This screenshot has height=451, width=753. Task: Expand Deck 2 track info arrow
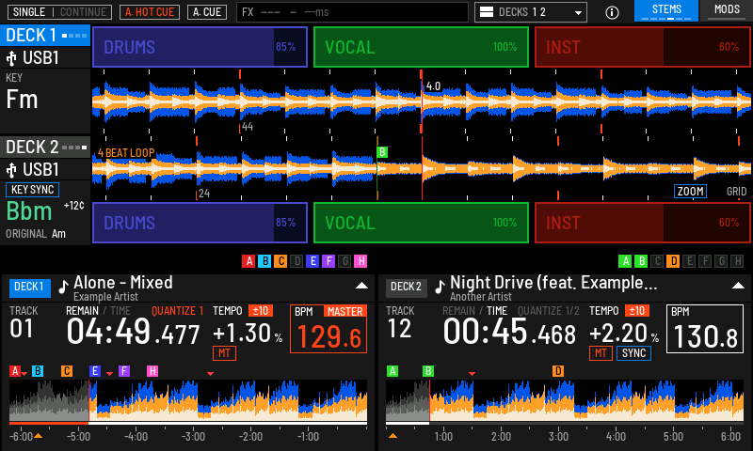(x=738, y=286)
